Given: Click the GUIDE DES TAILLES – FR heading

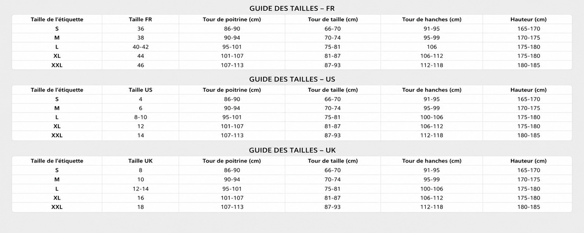Looking at the screenshot, I should point(292,8).
